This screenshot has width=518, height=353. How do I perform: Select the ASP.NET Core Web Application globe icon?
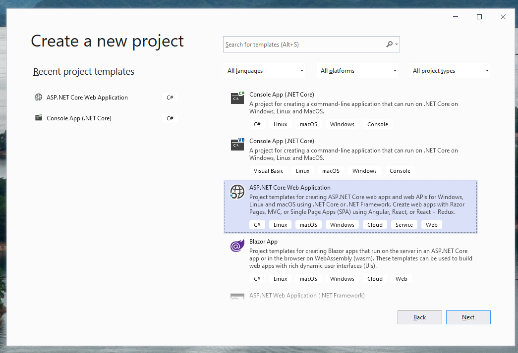click(237, 192)
